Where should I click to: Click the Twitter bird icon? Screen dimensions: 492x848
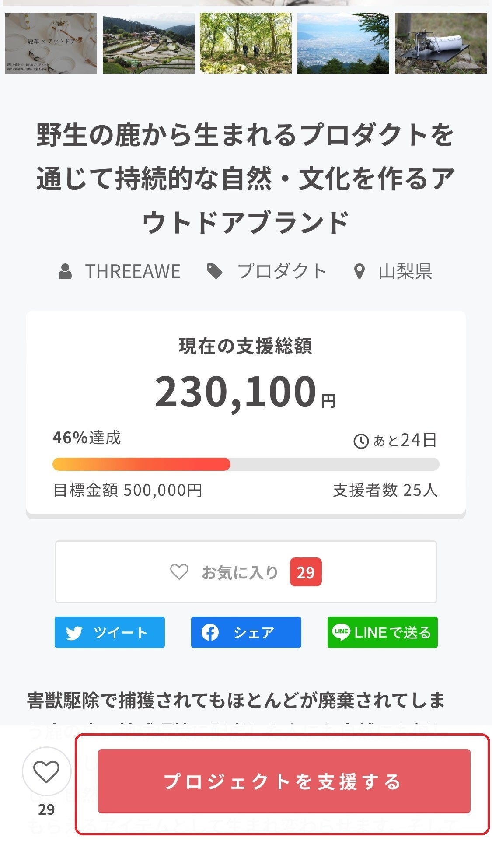pos(74,633)
